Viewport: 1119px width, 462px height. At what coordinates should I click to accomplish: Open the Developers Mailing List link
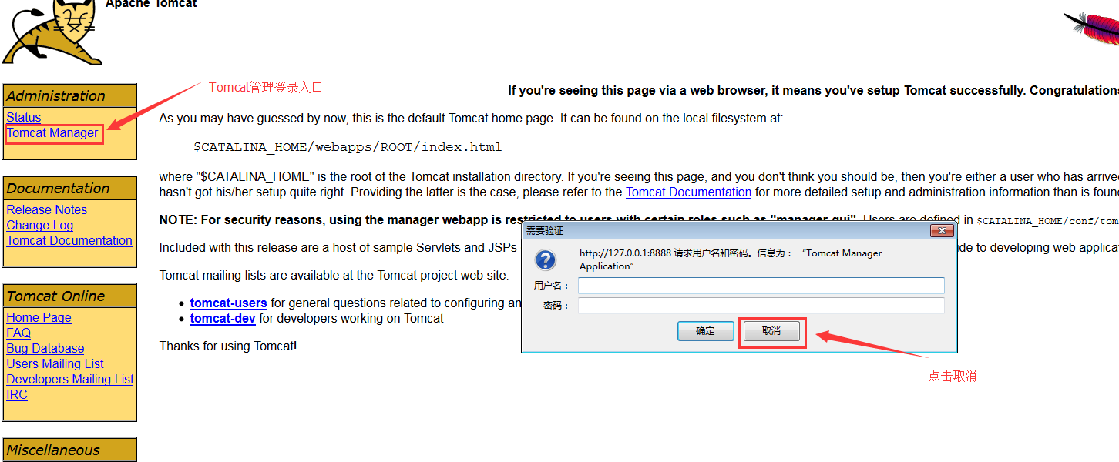pos(70,380)
